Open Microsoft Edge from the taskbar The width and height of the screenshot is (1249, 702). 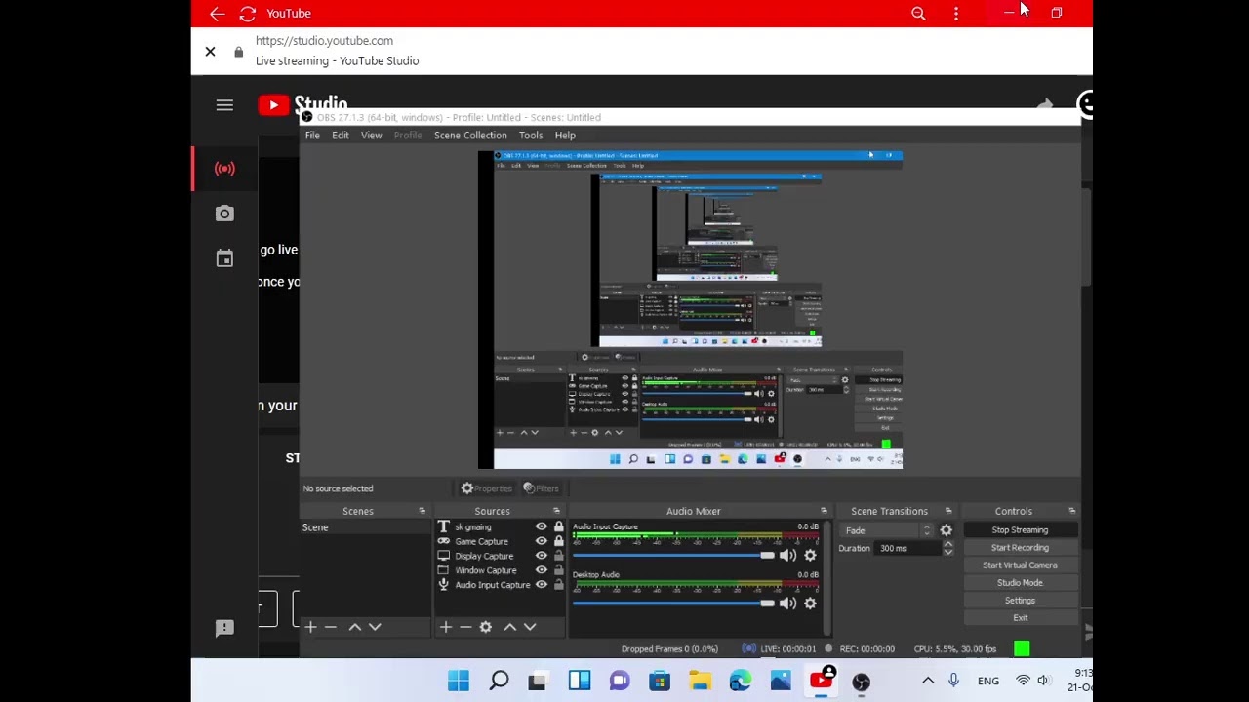click(x=741, y=681)
